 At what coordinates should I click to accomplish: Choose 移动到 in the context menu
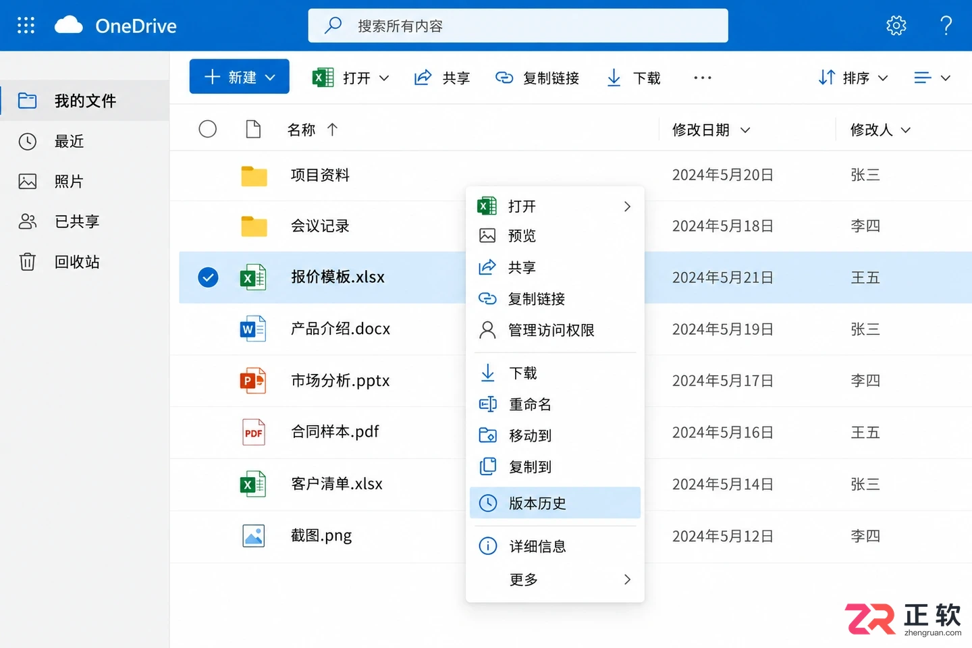[555, 435]
